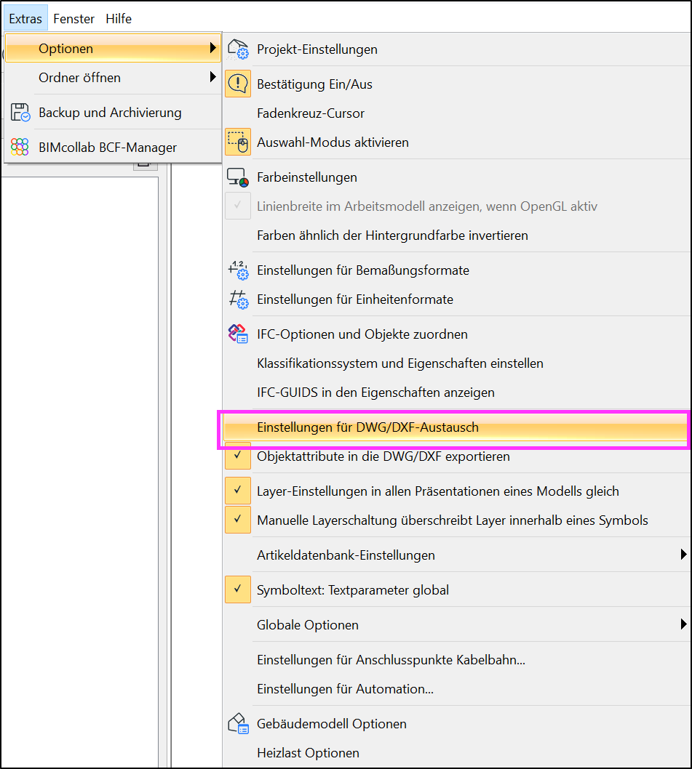Viewport: 692px width, 769px height.
Task: Click the Gebäudemodell Optionen house icon
Action: tap(238, 723)
